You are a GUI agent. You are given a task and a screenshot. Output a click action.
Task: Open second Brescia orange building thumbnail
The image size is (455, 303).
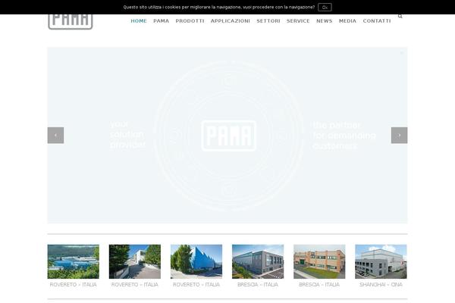(319, 261)
